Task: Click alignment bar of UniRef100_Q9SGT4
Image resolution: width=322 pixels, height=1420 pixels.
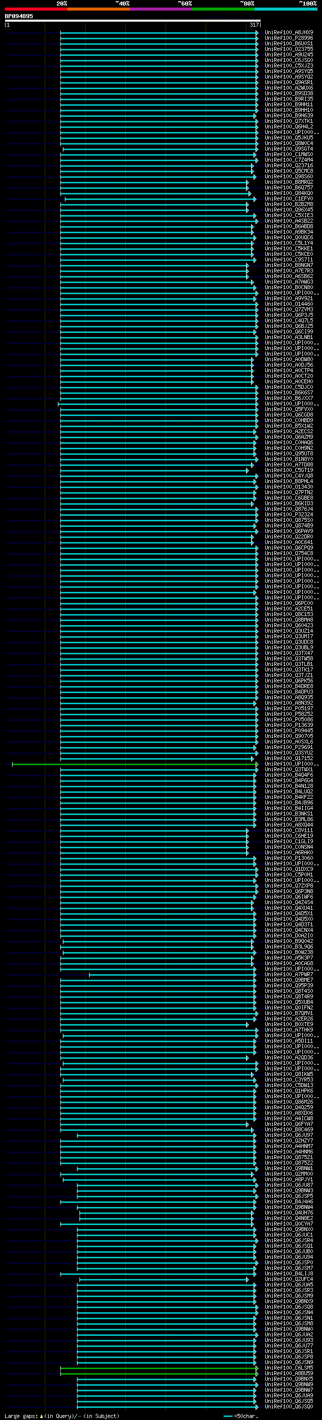Action: click(159, 149)
